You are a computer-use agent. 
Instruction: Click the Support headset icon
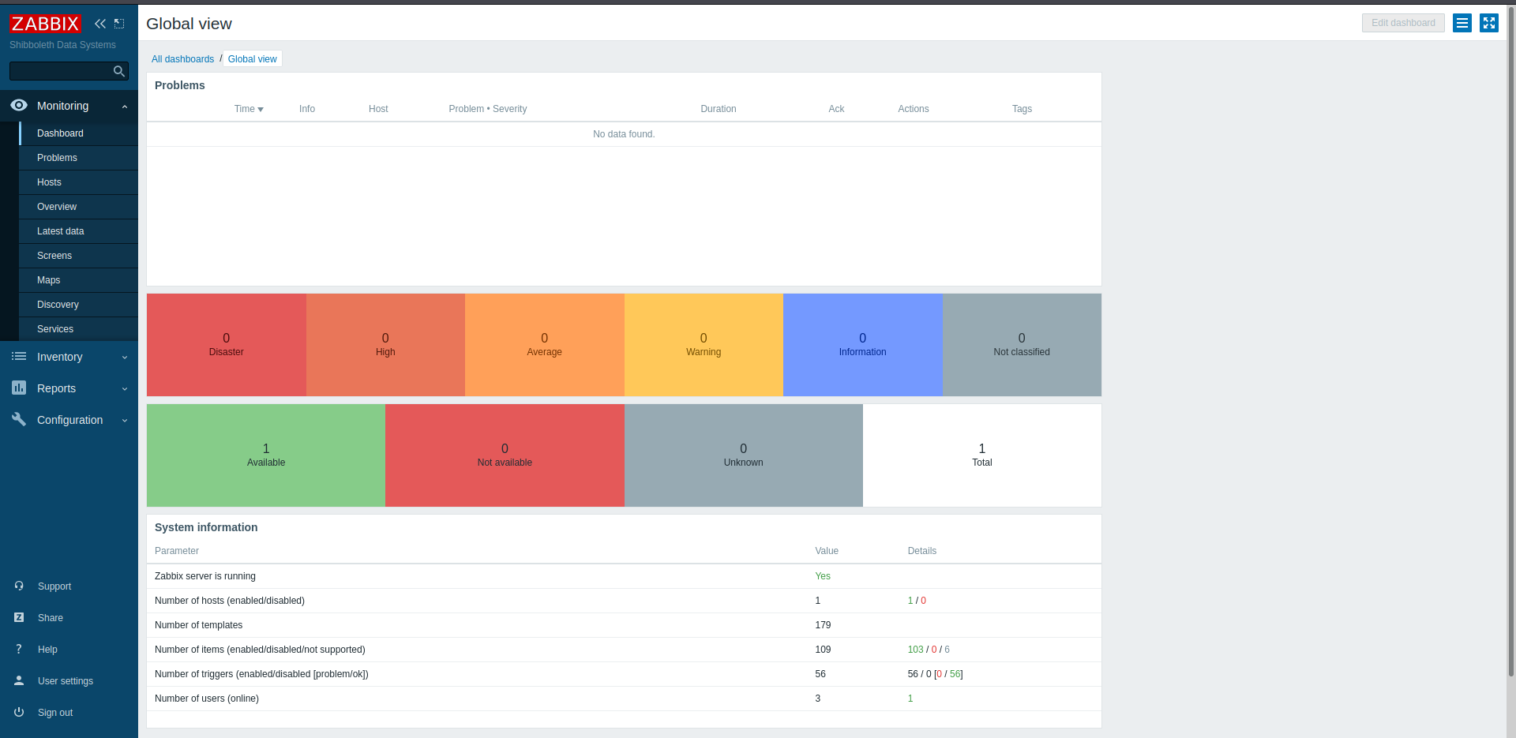tap(19, 586)
